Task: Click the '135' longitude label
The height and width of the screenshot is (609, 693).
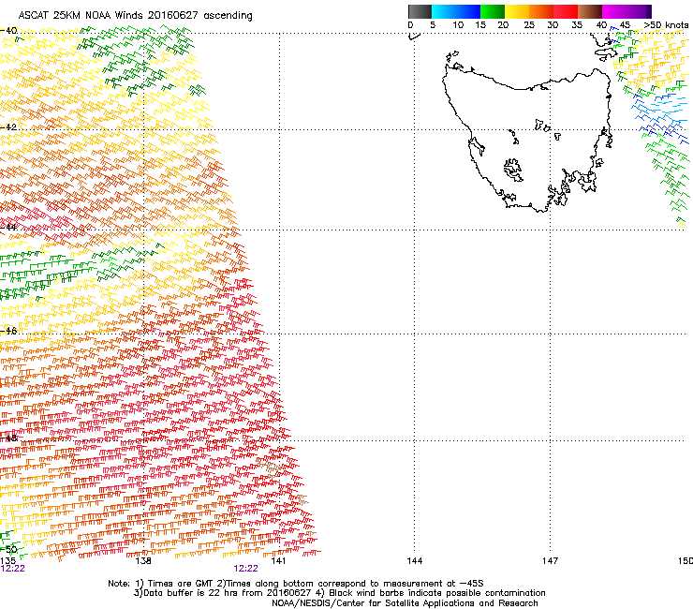Action: click(x=7, y=561)
